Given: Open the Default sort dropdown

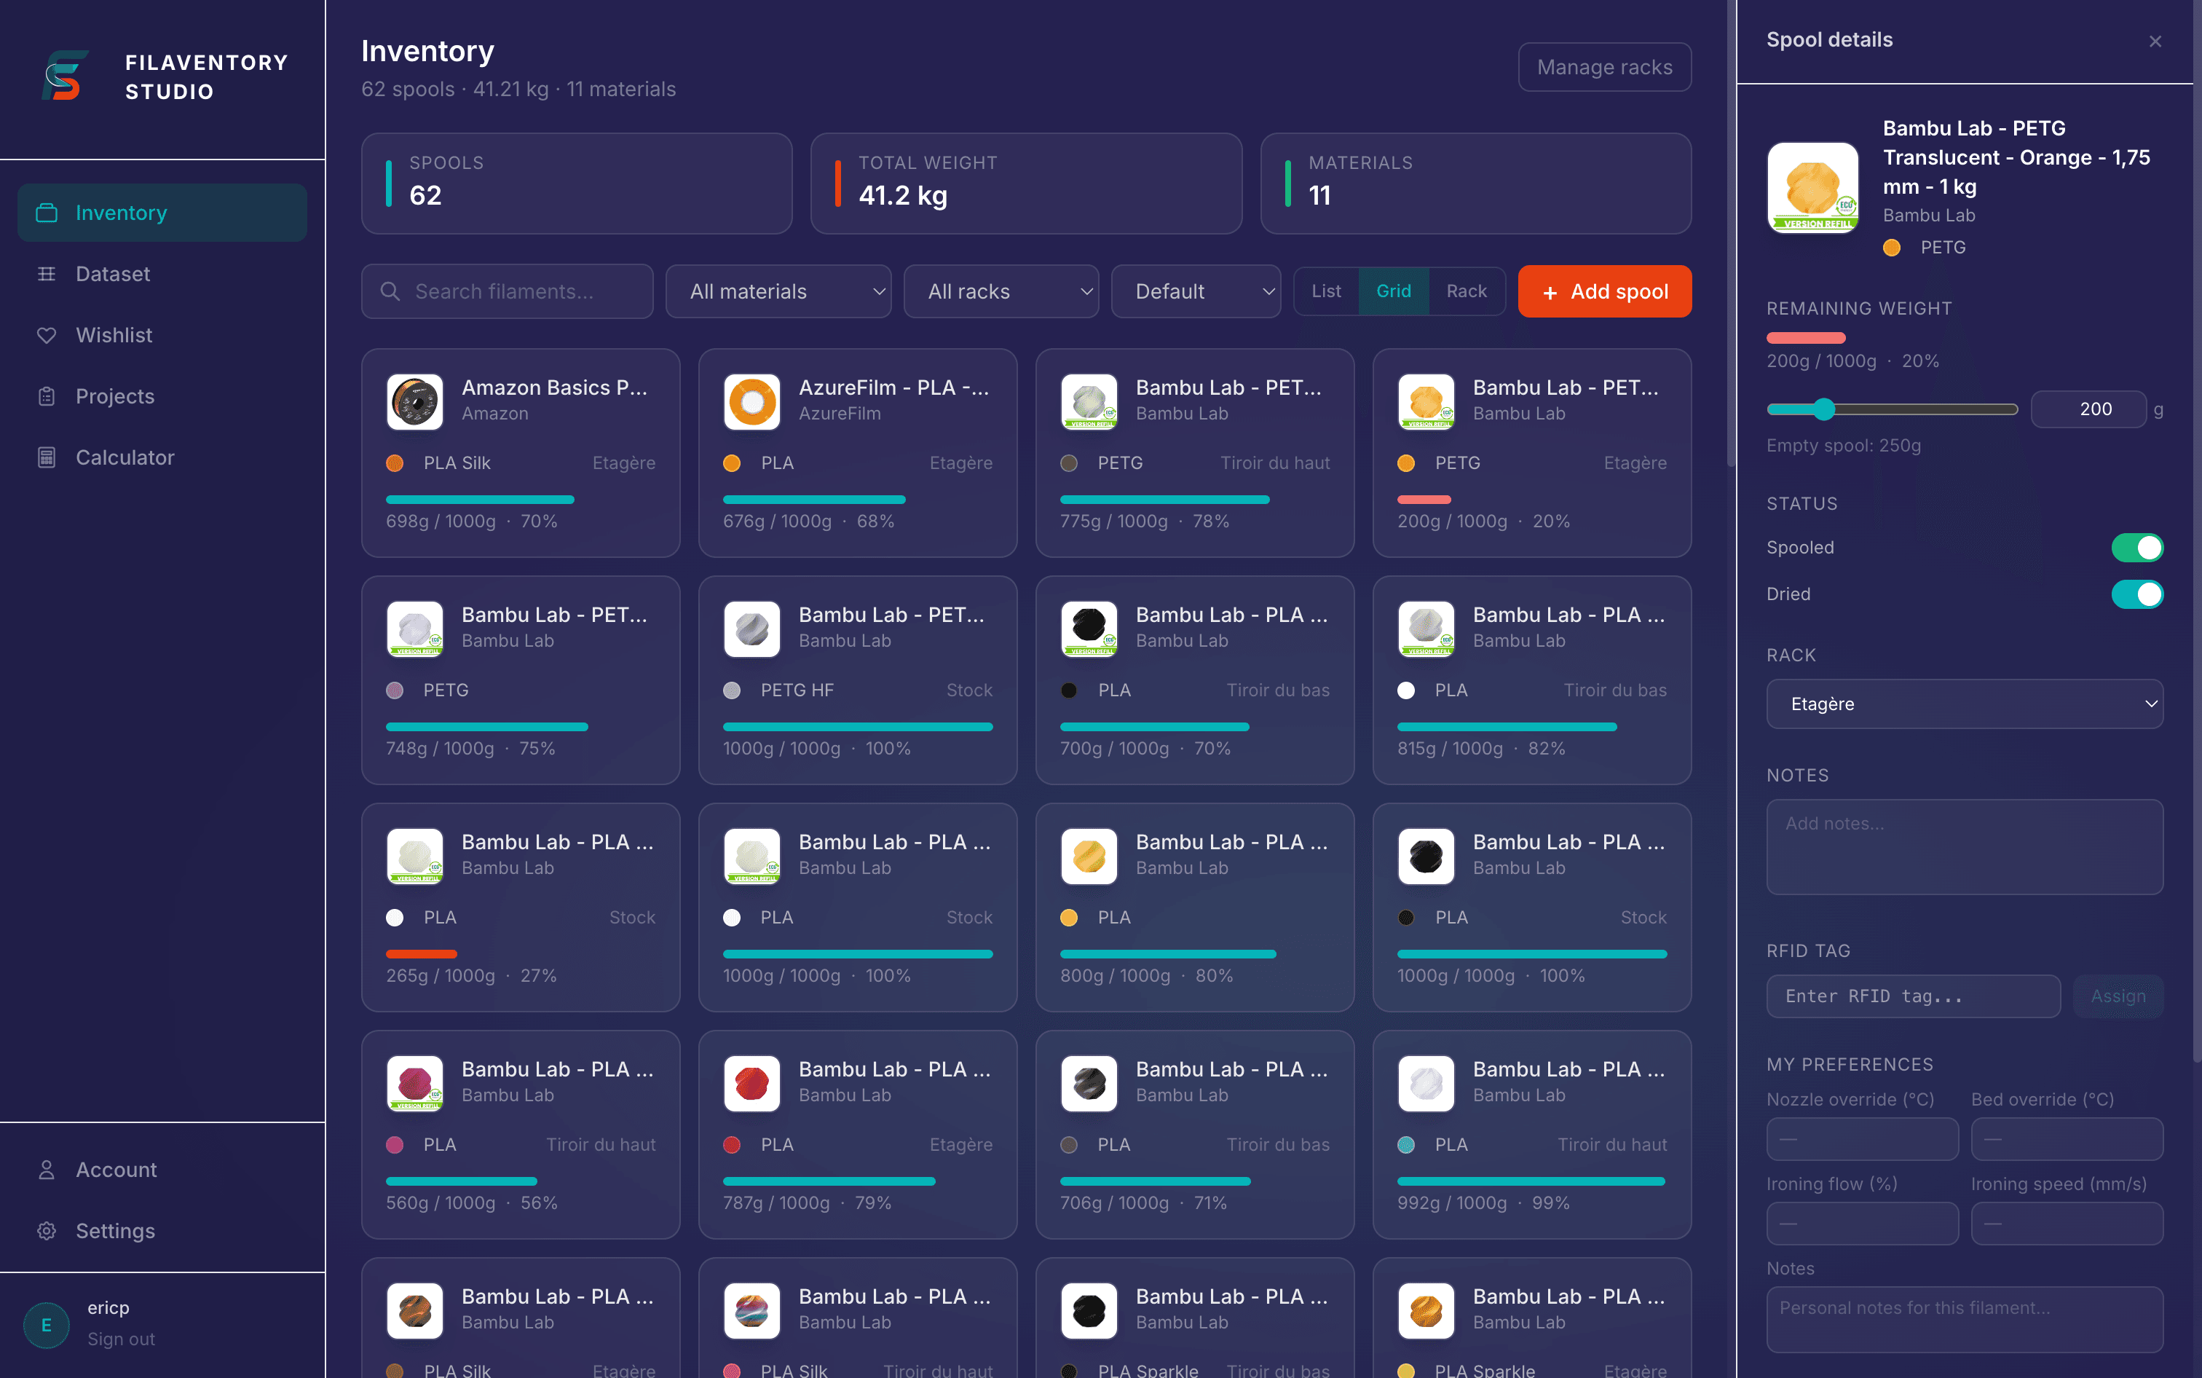Looking at the screenshot, I should (x=1195, y=291).
